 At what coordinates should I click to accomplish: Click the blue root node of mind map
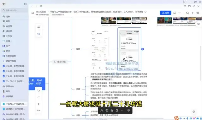(x=37, y=84)
